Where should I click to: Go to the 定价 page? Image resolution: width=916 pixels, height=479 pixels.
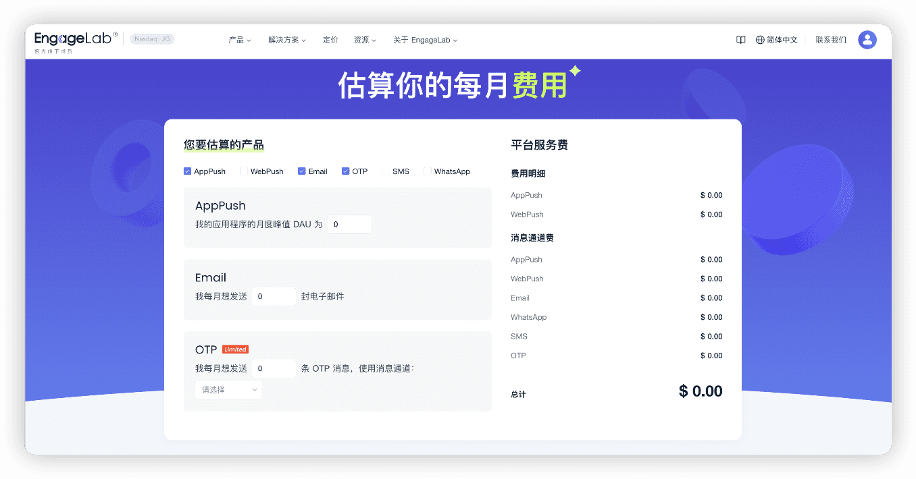330,40
